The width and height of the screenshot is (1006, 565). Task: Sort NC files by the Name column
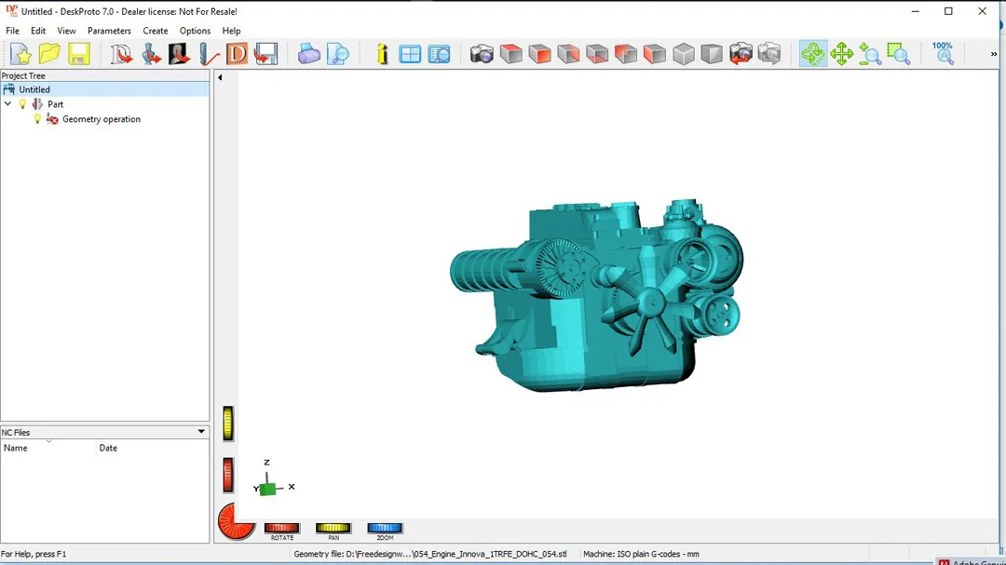click(x=48, y=448)
